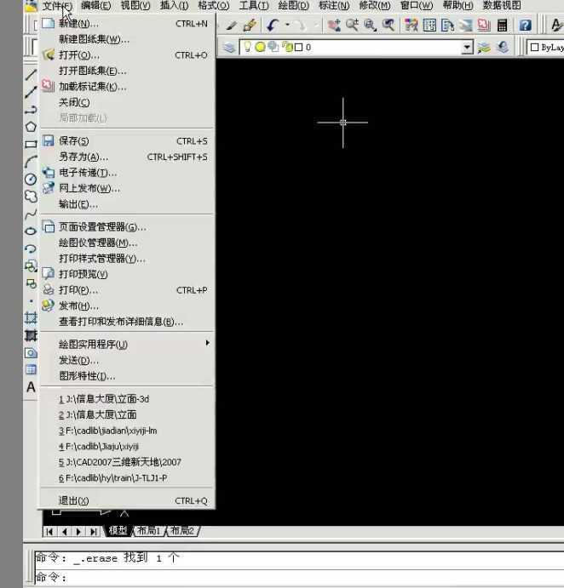
Task: Open the Redo history dropdown arrow
Action: click(x=316, y=26)
